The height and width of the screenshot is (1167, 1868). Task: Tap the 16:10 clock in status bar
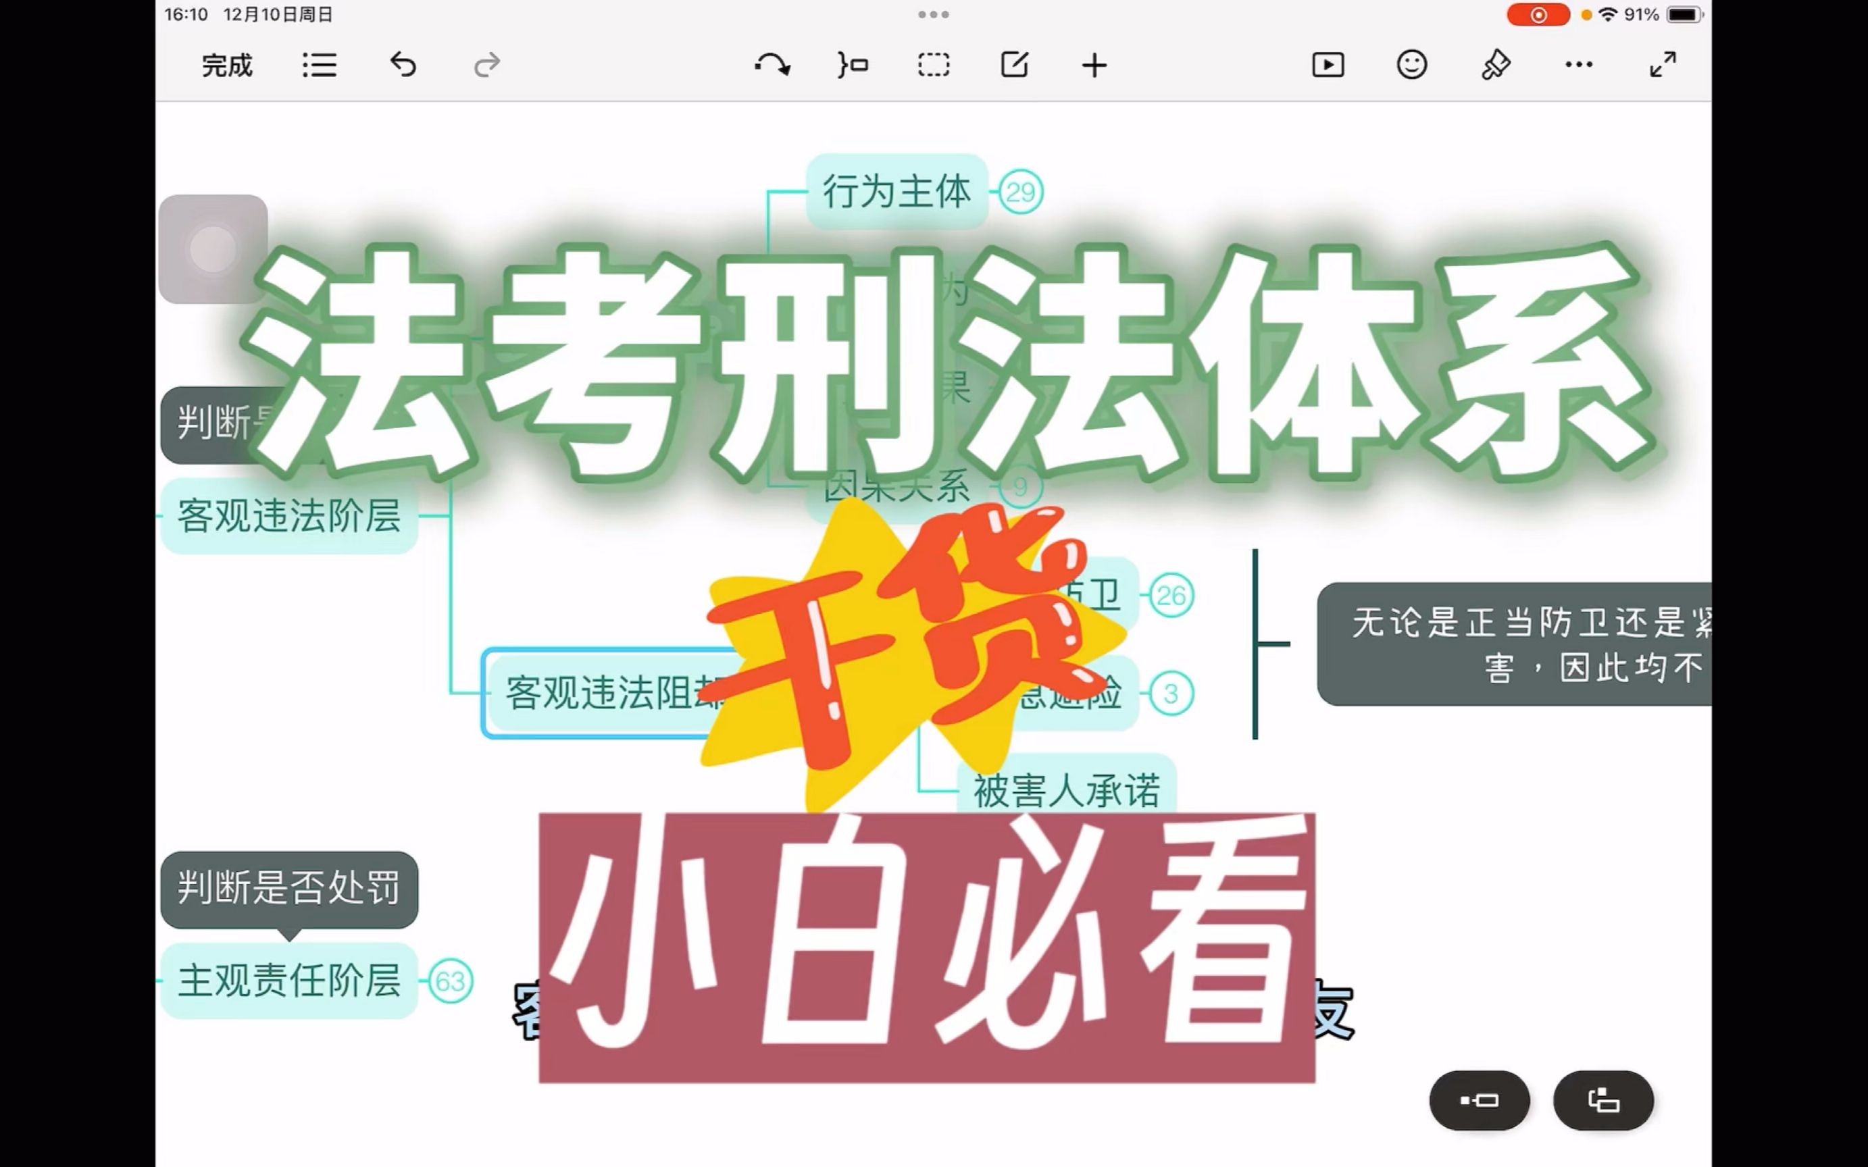(186, 15)
